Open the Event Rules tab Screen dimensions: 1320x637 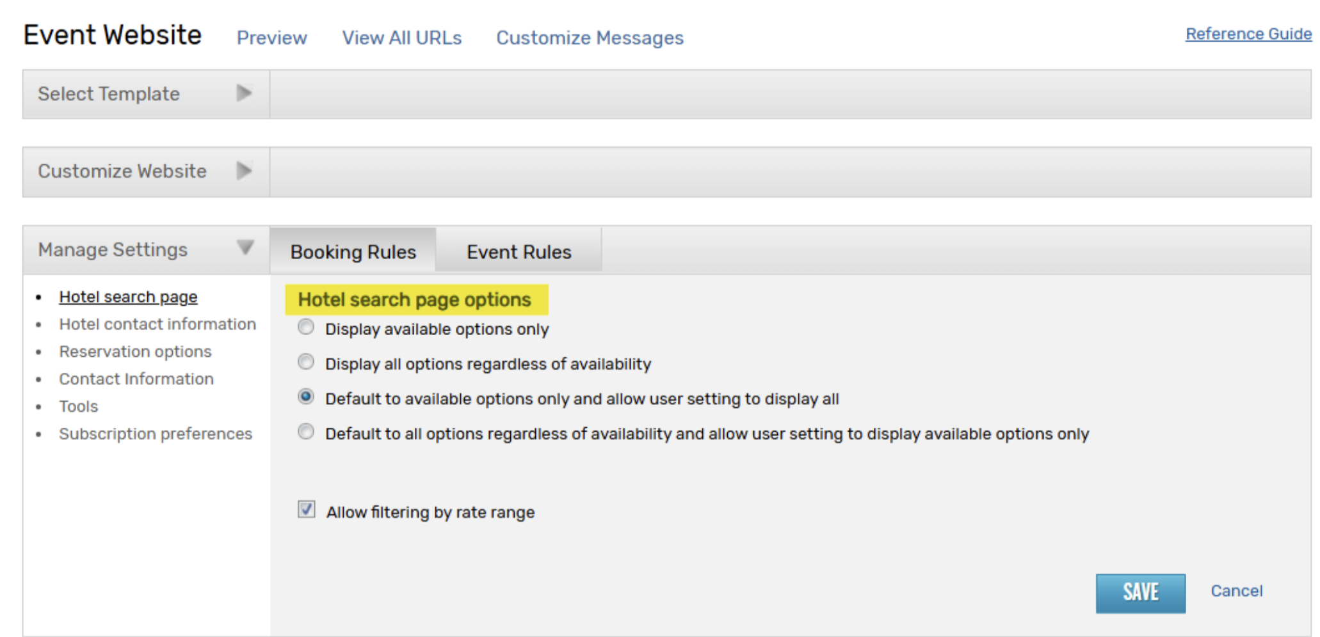coord(519,252)
